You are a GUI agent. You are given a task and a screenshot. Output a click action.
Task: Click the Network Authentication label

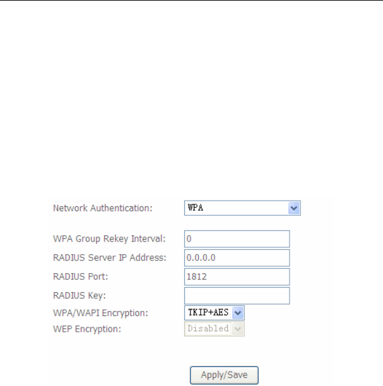(103, 208)
